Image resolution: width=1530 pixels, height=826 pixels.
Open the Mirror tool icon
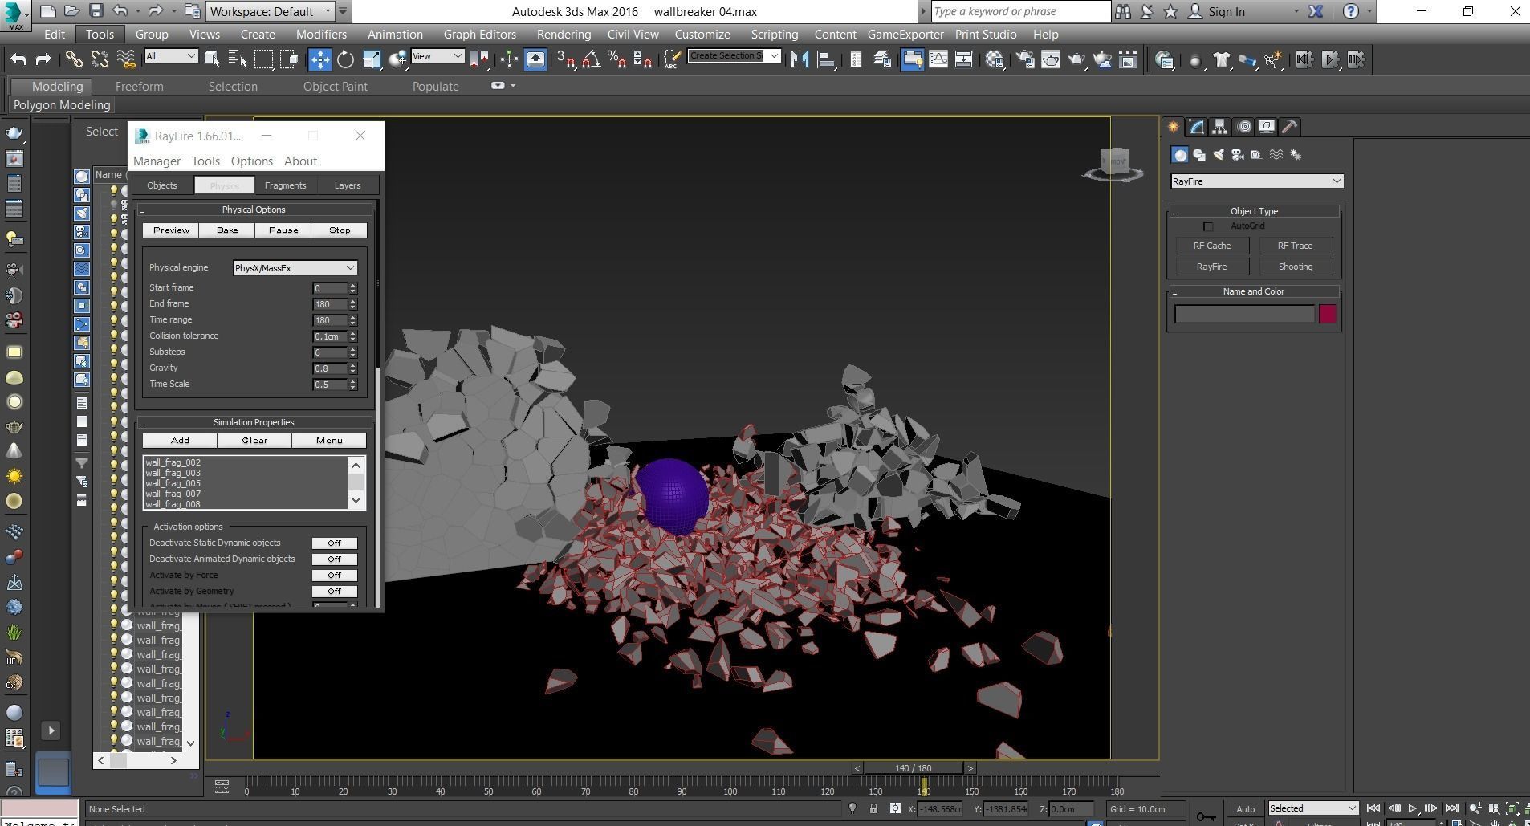coord(800,59)
